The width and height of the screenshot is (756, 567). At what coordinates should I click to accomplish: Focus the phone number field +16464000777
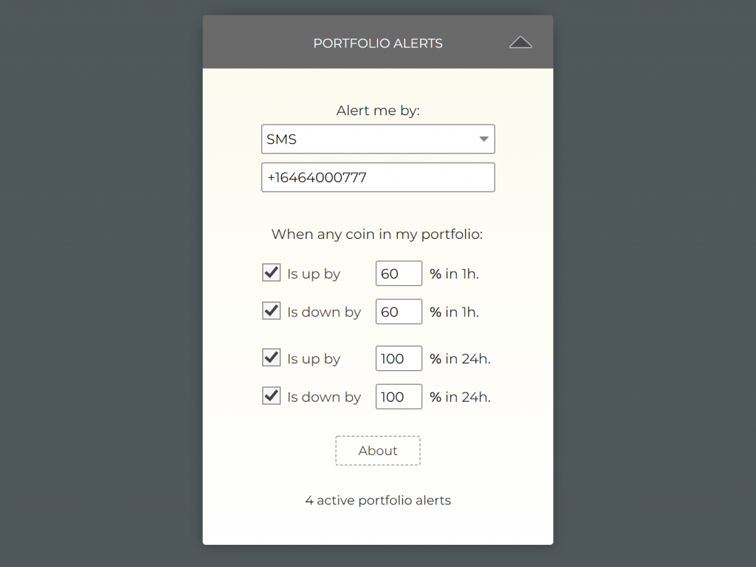(x=378, y=178)
